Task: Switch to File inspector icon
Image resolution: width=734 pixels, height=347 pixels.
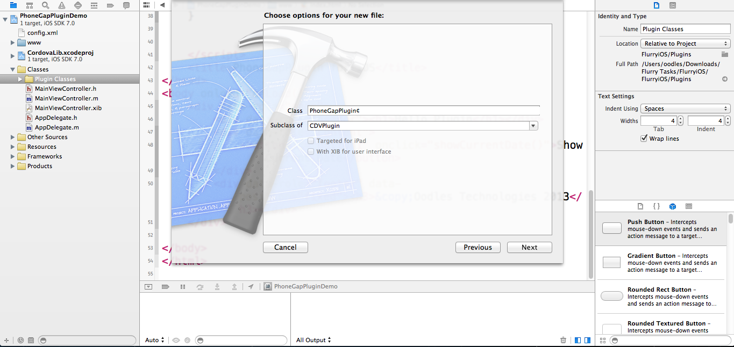Action: (657, 5)
